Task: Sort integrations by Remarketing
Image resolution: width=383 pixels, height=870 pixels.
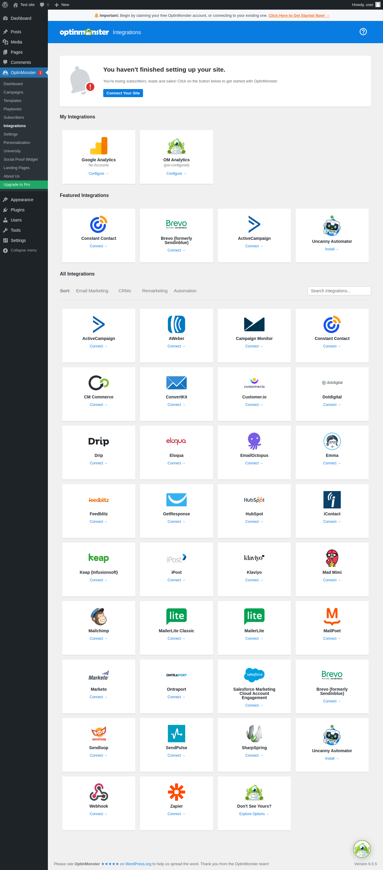Action: click(x=155, y=291)
